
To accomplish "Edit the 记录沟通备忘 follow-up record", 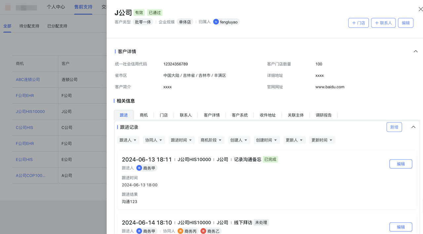I will (401, 164).
